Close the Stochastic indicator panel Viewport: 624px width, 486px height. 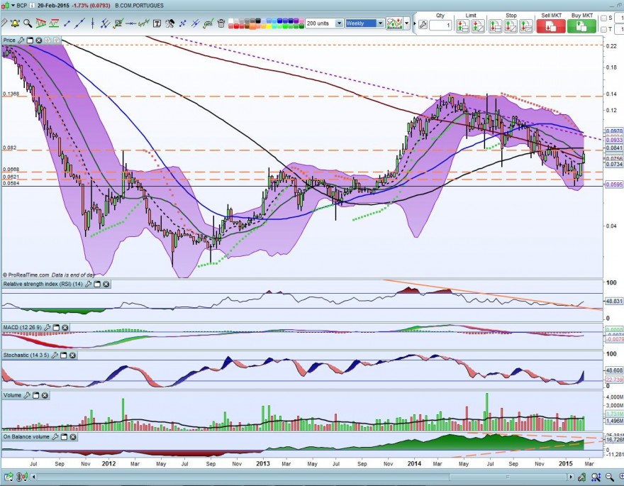(x=72, y=355)
